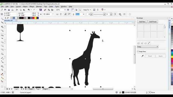Select the Text tool in toolbox
This screenshot has width=173, height=97.
[x=2, y=54]
